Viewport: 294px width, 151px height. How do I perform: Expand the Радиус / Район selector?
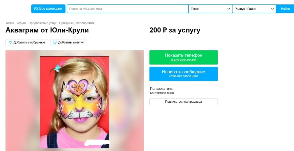[254, 9]
